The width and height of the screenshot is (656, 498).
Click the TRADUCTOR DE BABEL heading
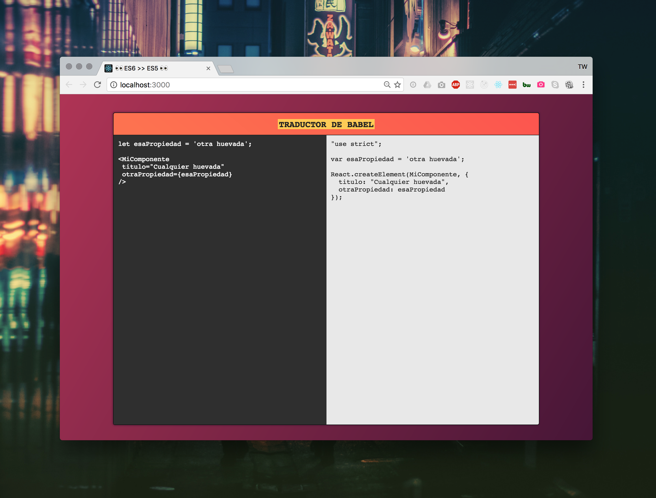pyautogui.click(x=326, y=125)
